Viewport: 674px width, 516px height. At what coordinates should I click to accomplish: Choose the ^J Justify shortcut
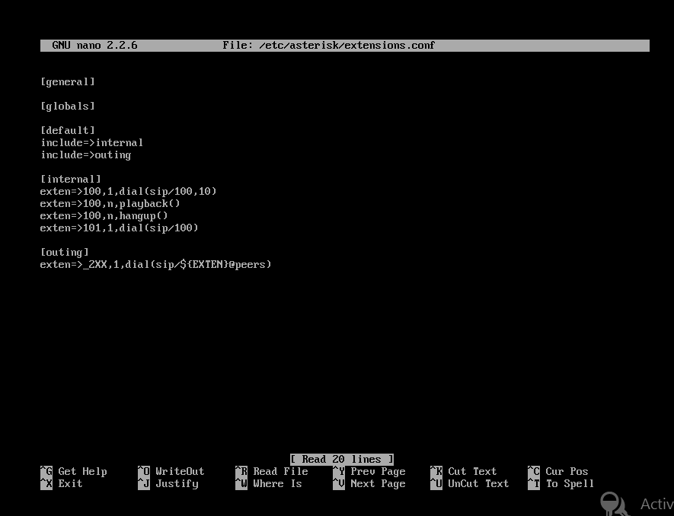point(168,483)
